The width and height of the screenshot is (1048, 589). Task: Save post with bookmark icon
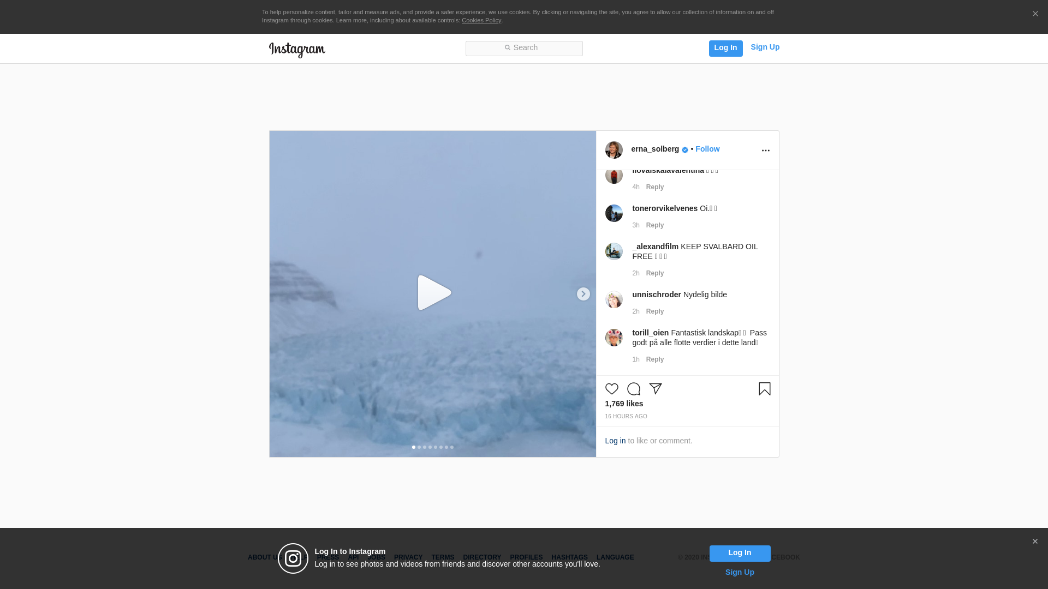[764, 389]
